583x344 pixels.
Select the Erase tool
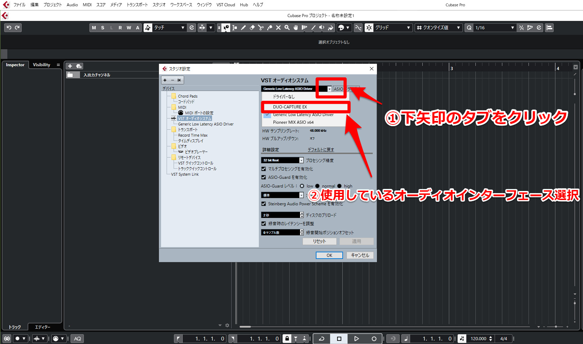[x=252, y=28]
